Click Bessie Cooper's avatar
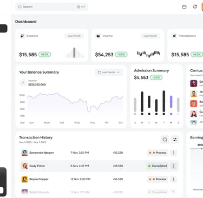 click(24, 179)
